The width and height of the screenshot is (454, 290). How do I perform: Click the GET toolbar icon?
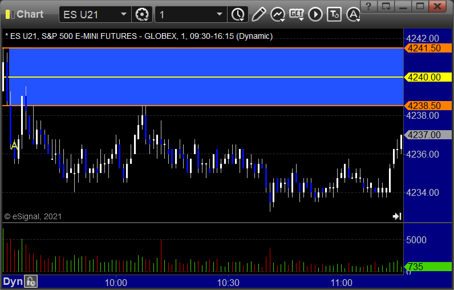[297, 14]
